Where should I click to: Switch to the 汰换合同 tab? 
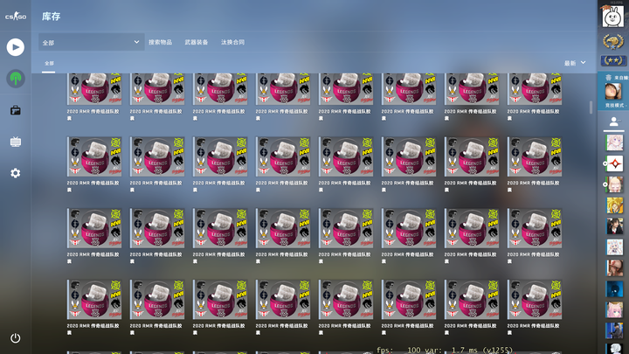(x=232, y=42)
